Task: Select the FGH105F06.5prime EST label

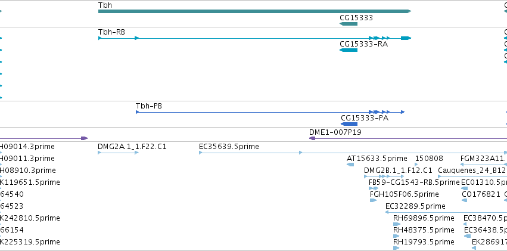Action: pos(404,195)
